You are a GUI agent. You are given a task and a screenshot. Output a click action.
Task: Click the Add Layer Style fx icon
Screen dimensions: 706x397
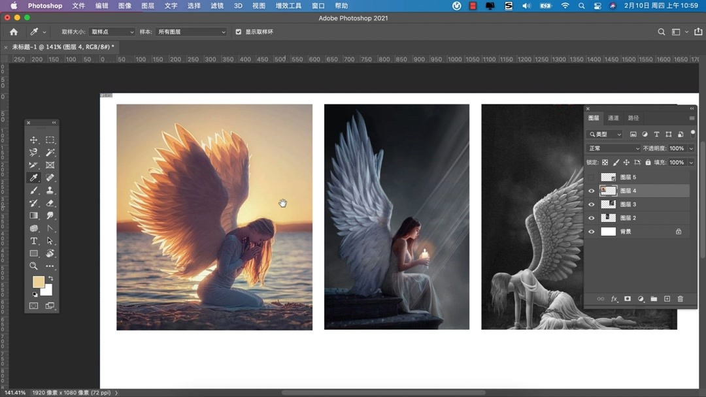[614, 298]
